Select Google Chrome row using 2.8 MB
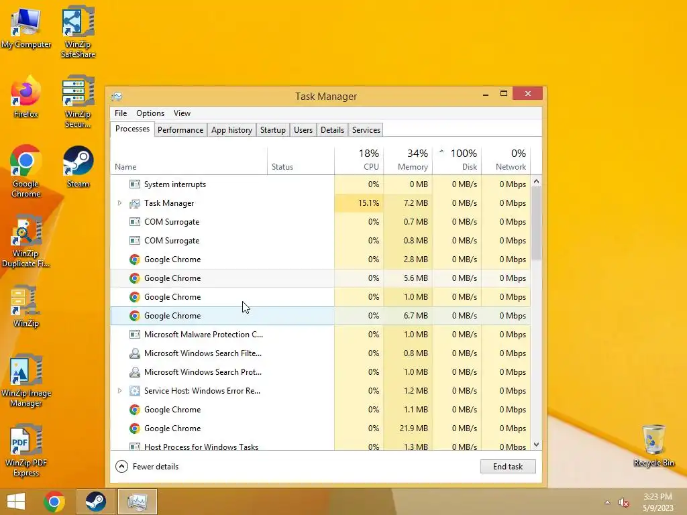This screenshot has width=687, height=515. (320, 260)
